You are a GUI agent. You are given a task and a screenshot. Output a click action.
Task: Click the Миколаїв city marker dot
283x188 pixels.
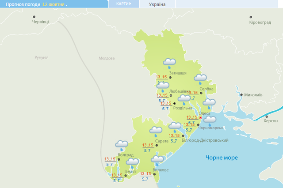241,94
